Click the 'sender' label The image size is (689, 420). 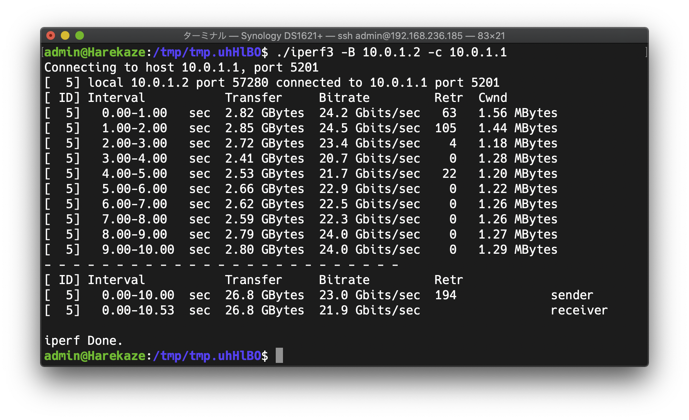572,295
